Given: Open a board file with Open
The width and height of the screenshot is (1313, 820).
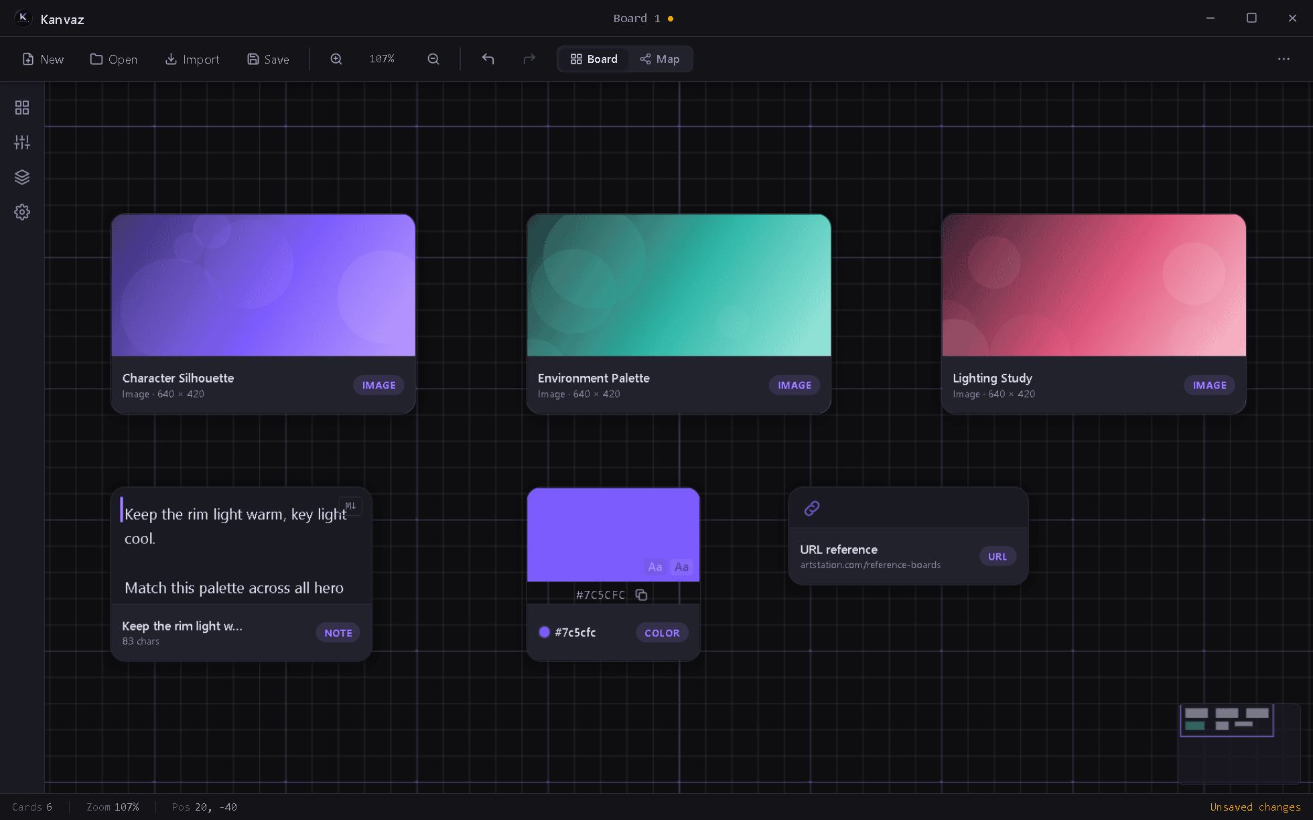Looking at the screenshot, I should click(114, 59).
